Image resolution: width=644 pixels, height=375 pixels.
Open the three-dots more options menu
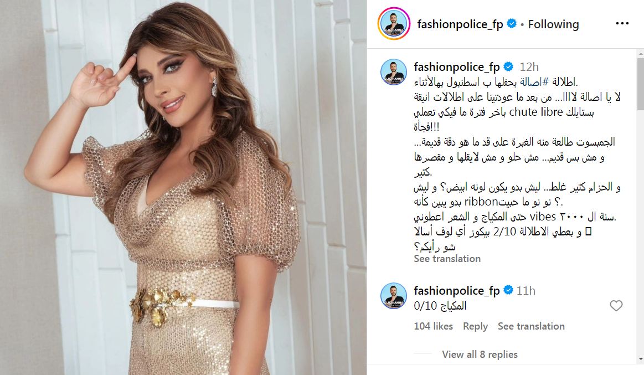pos(622,23)
